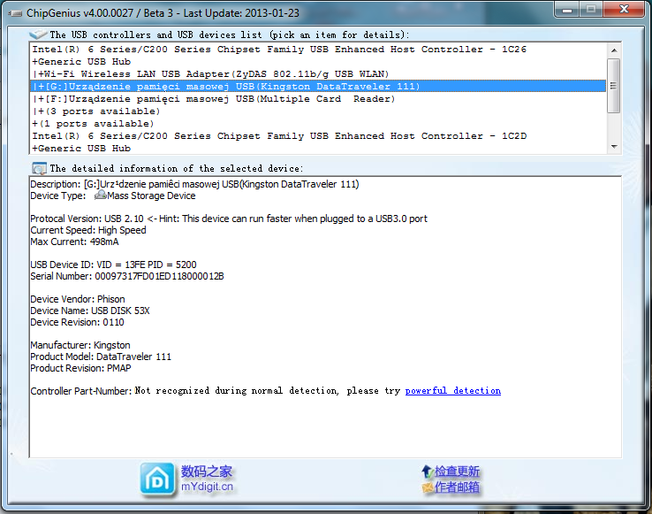
Task: Click the Product Revision: PMAP line
Action: [x=80, y=368]
